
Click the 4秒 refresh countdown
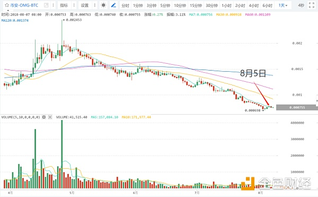pyautogui.click(x=301, y=5)
